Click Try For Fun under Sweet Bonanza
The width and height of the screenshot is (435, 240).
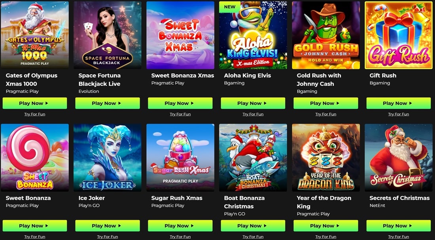pos(35,237)
